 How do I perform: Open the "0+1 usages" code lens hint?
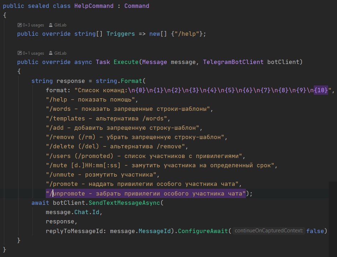coord(31,53)
